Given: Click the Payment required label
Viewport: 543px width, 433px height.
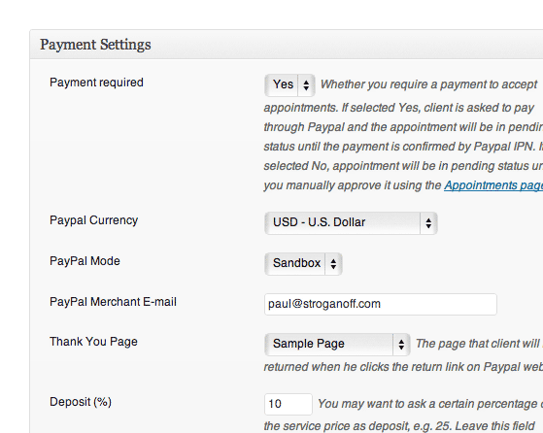Looking at the screenshot, I should point(96,83).
